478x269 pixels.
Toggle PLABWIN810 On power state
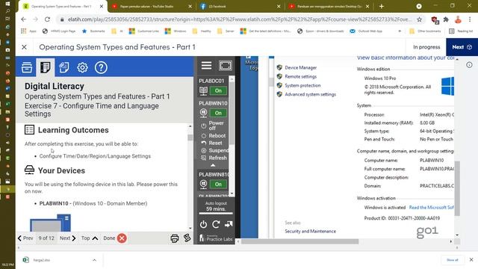click(x=218, y=185)
